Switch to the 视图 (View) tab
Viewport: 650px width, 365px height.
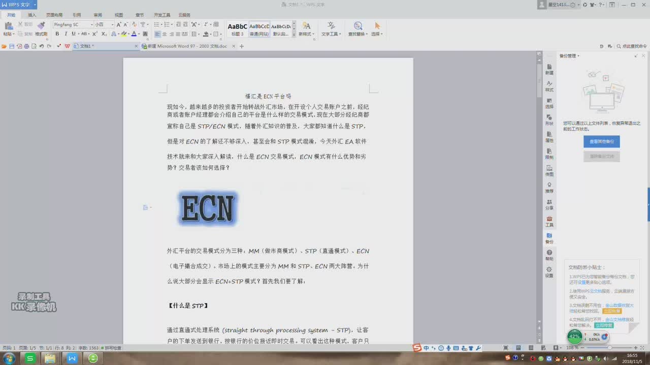(119, 15)
